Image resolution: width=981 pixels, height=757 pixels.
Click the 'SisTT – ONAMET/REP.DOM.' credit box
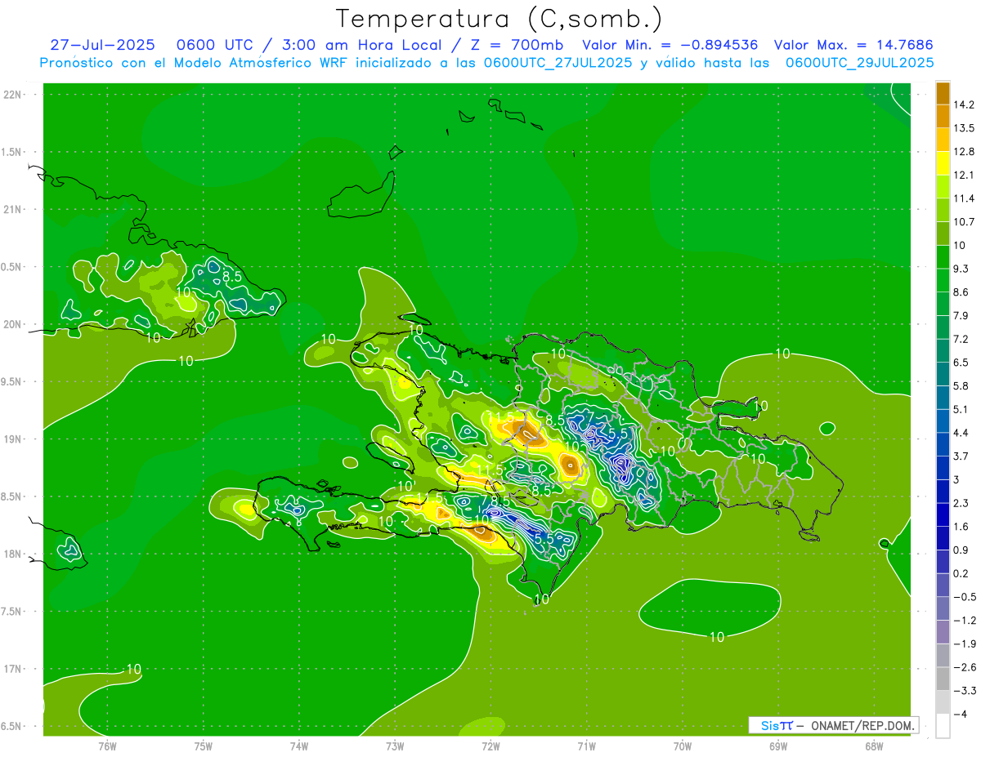pyautogui.click(x=834, y=725)
